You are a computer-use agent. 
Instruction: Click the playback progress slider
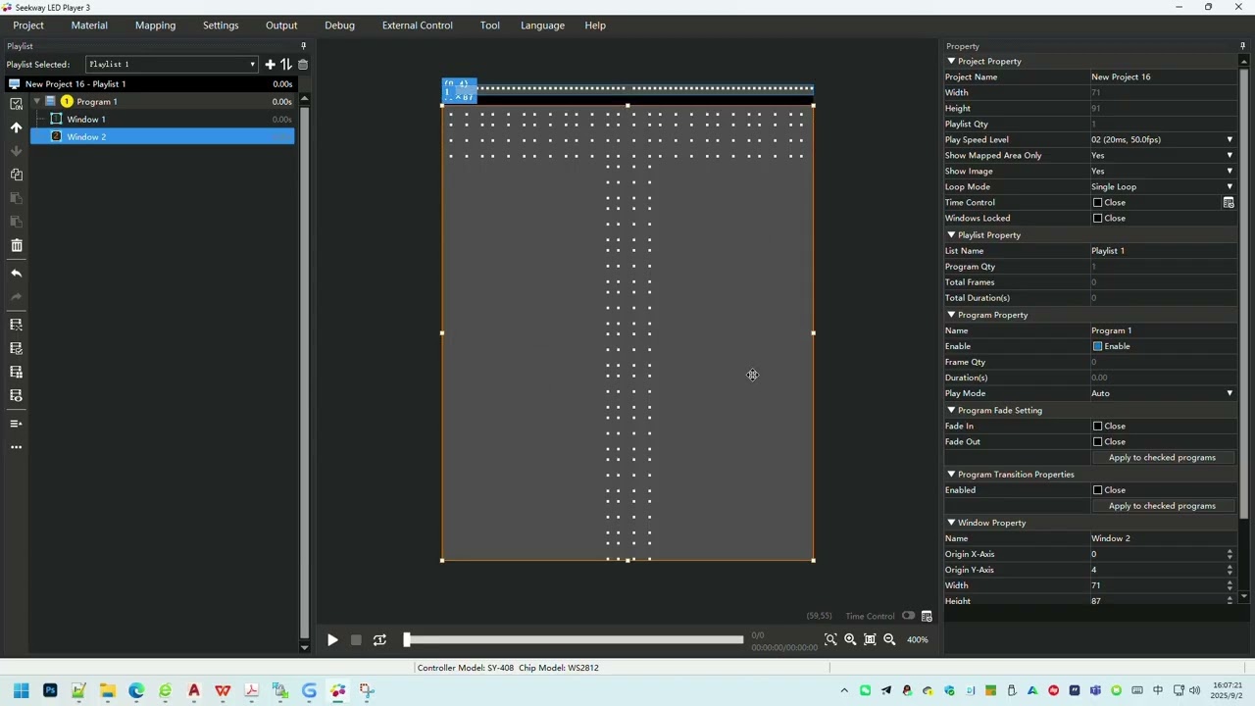coord(574,640)
